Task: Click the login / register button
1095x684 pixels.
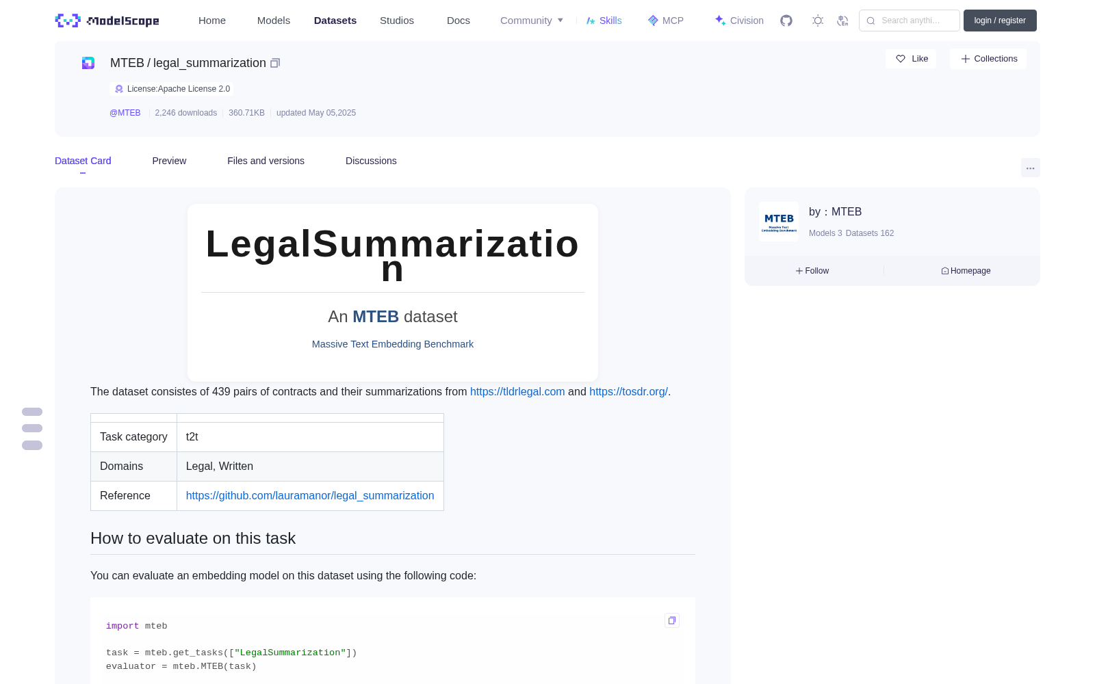Action: coord(1000,21)
